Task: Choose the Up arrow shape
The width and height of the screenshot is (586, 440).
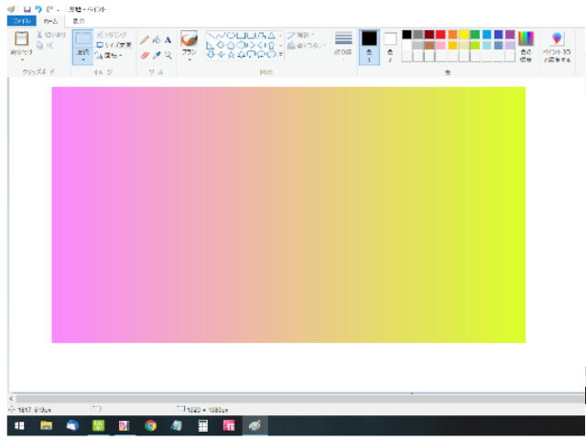Action: point(271,45)
